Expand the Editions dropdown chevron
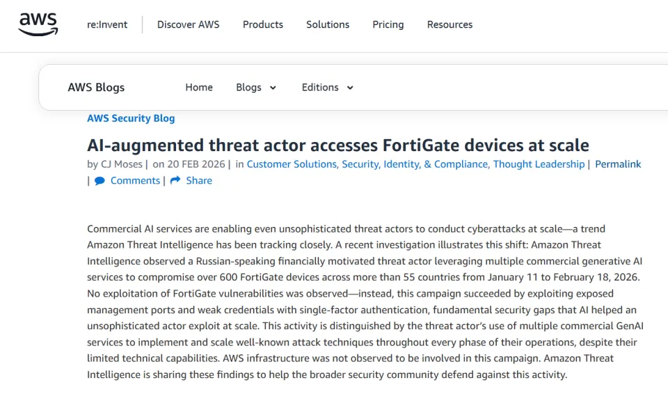Screen dimensions: 668x394 point(350,88)
